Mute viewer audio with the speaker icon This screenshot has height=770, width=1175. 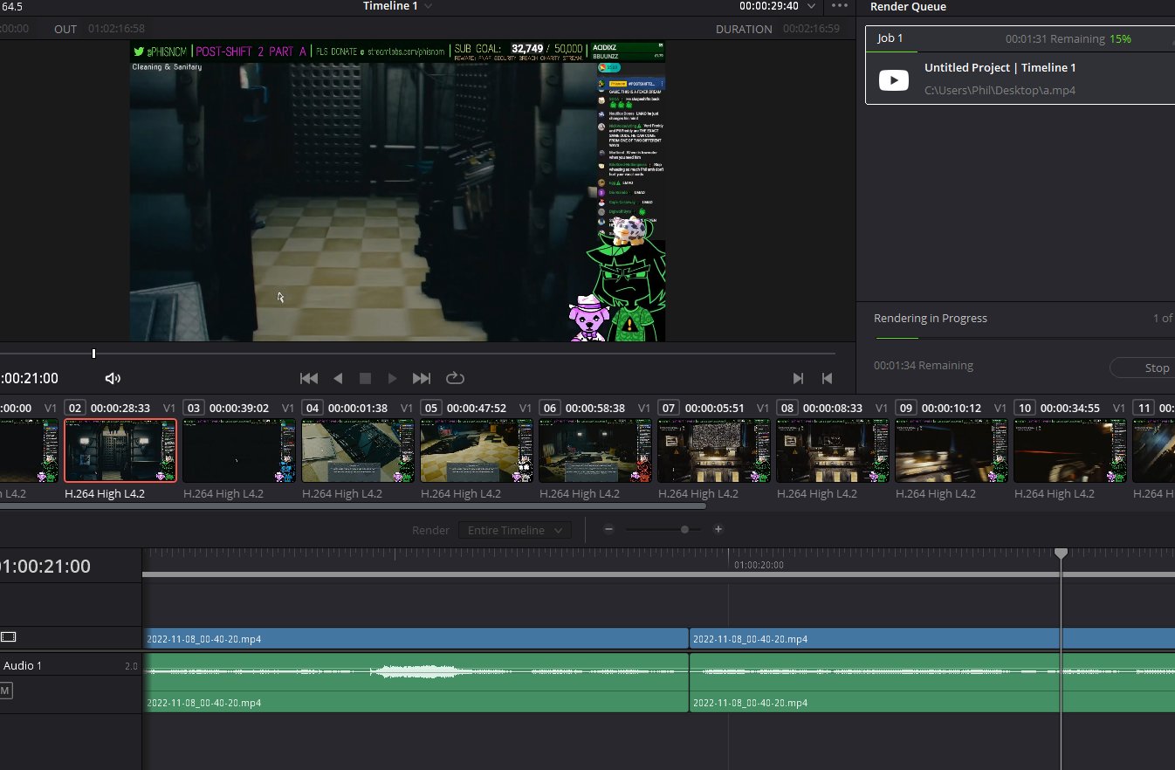113,378
